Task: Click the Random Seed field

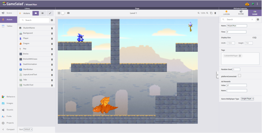Action: (236, 69)
